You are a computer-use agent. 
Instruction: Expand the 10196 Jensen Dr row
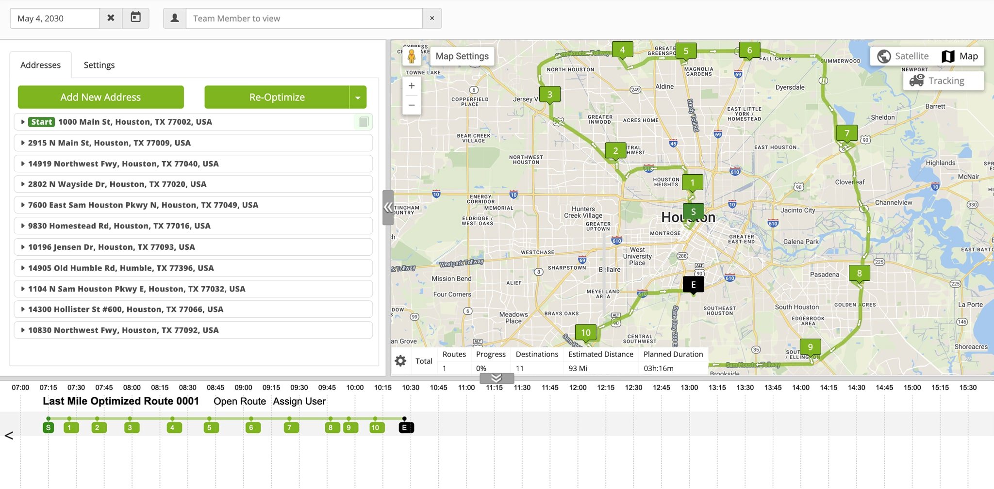[x=23, y=247]
